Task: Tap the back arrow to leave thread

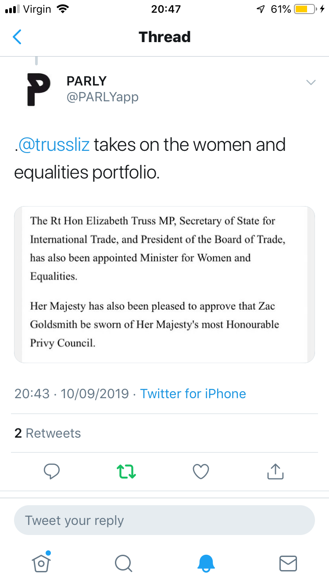Action: (x=17, y=37)
